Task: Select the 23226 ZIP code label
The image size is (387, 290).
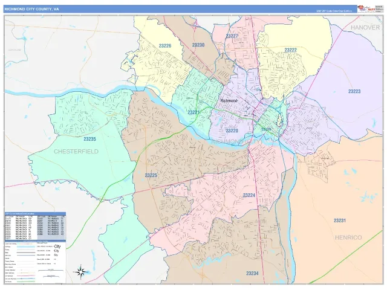Action: pos(165,46)
